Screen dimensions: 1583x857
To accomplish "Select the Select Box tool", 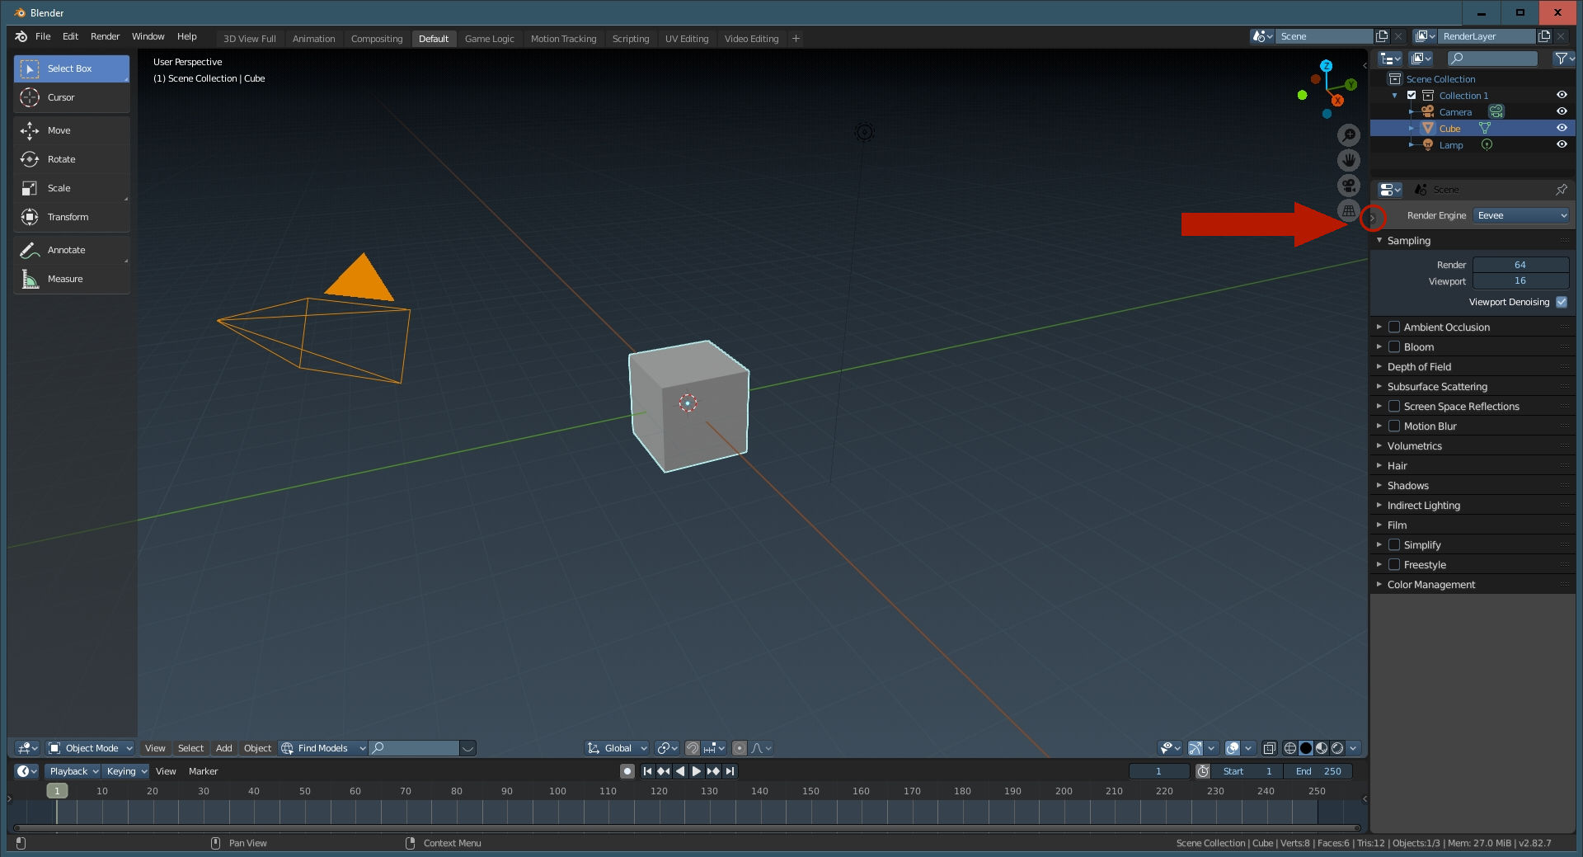I will click(72, 68).
